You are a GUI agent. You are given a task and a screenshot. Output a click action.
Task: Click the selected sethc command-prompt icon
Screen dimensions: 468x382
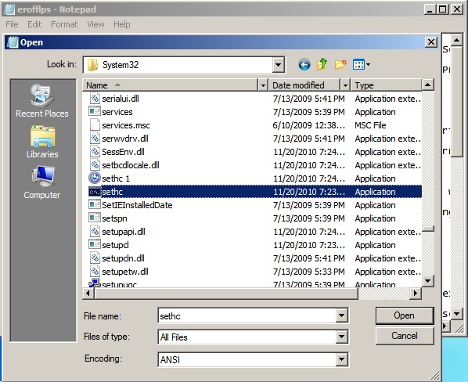click(x=95, y=192)
